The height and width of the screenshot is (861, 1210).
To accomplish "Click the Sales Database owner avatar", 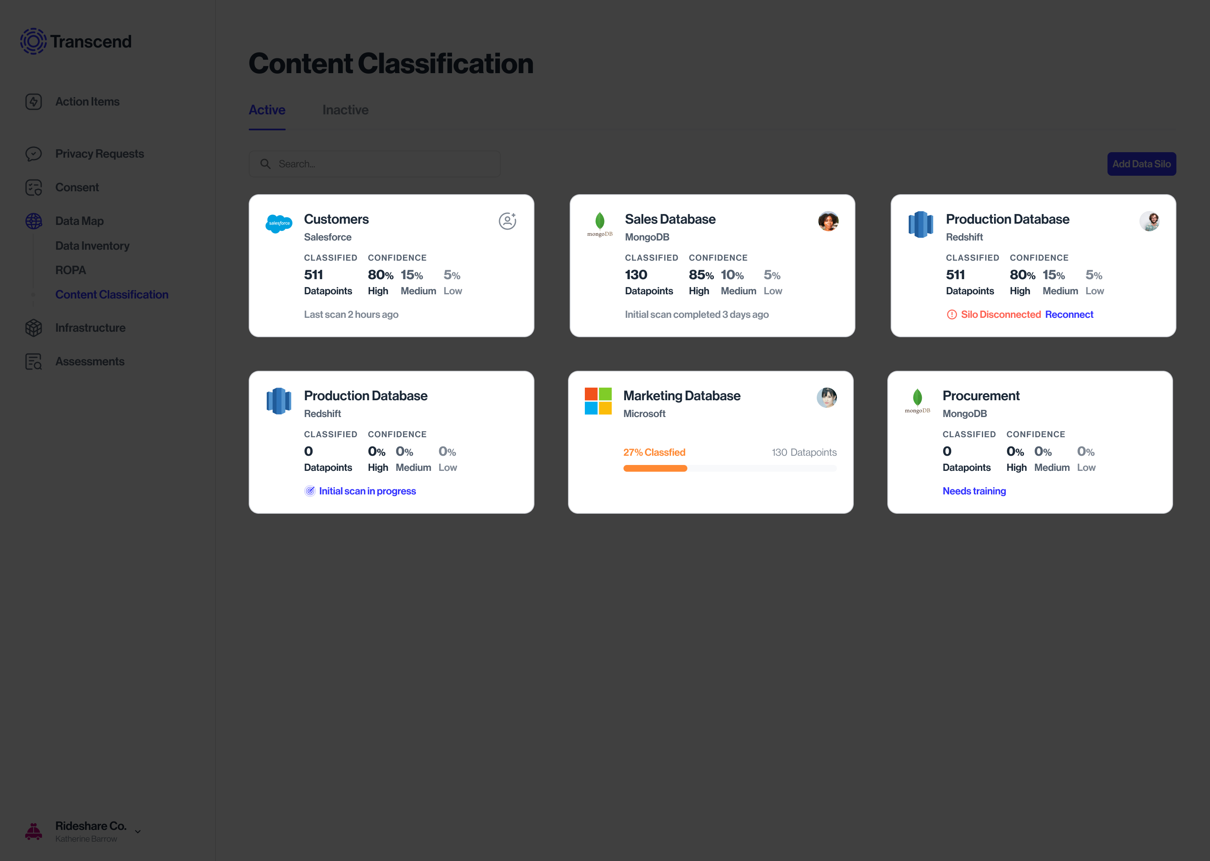I will click(x=828, y=221).
